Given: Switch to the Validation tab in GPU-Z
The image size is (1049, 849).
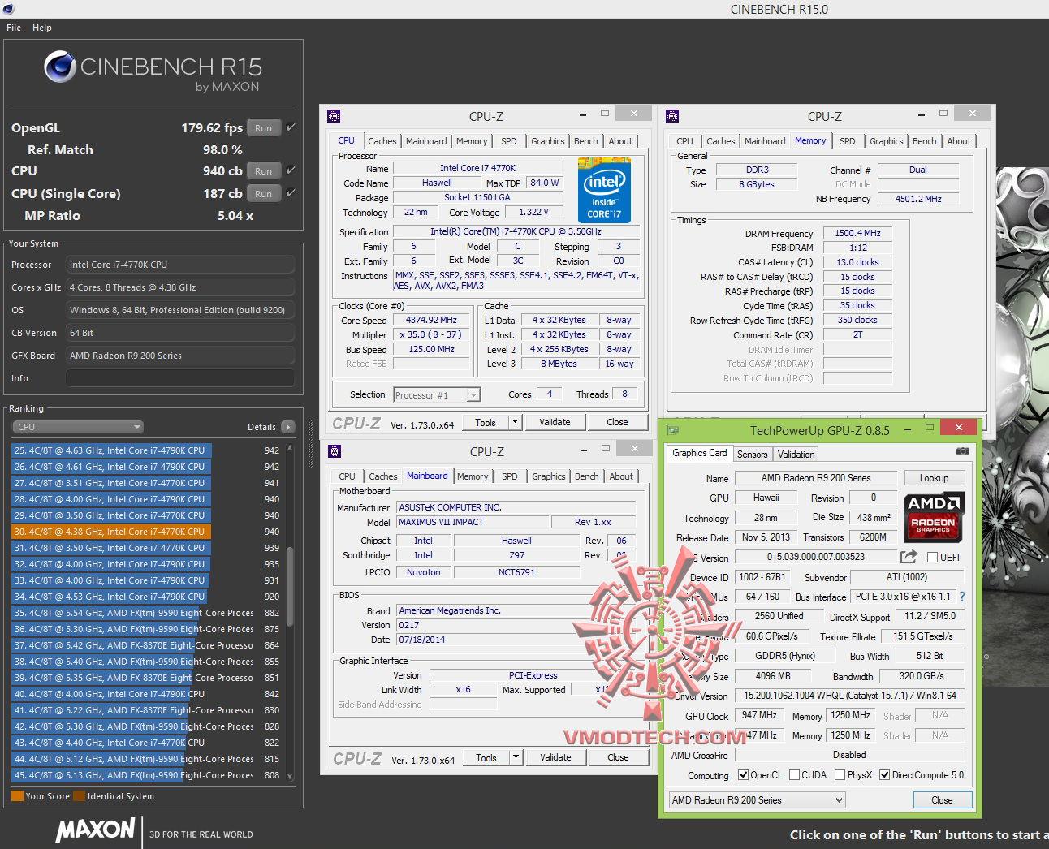Looking at the screenshot, I should click(796, 455).
